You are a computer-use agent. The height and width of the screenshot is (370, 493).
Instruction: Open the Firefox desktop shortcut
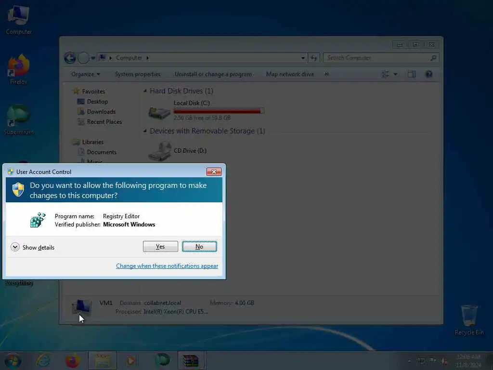tap(19, 69)
